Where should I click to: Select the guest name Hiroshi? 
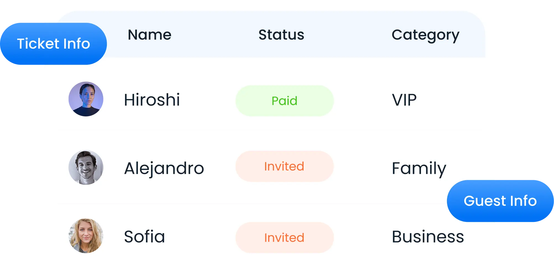click(x=152, y=100)
